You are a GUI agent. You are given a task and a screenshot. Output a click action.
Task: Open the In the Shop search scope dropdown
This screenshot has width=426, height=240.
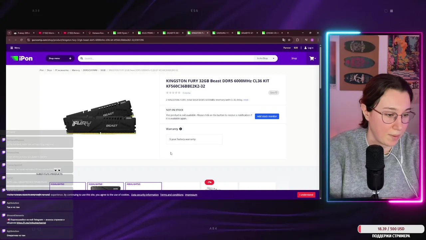(x=265, y=58)
